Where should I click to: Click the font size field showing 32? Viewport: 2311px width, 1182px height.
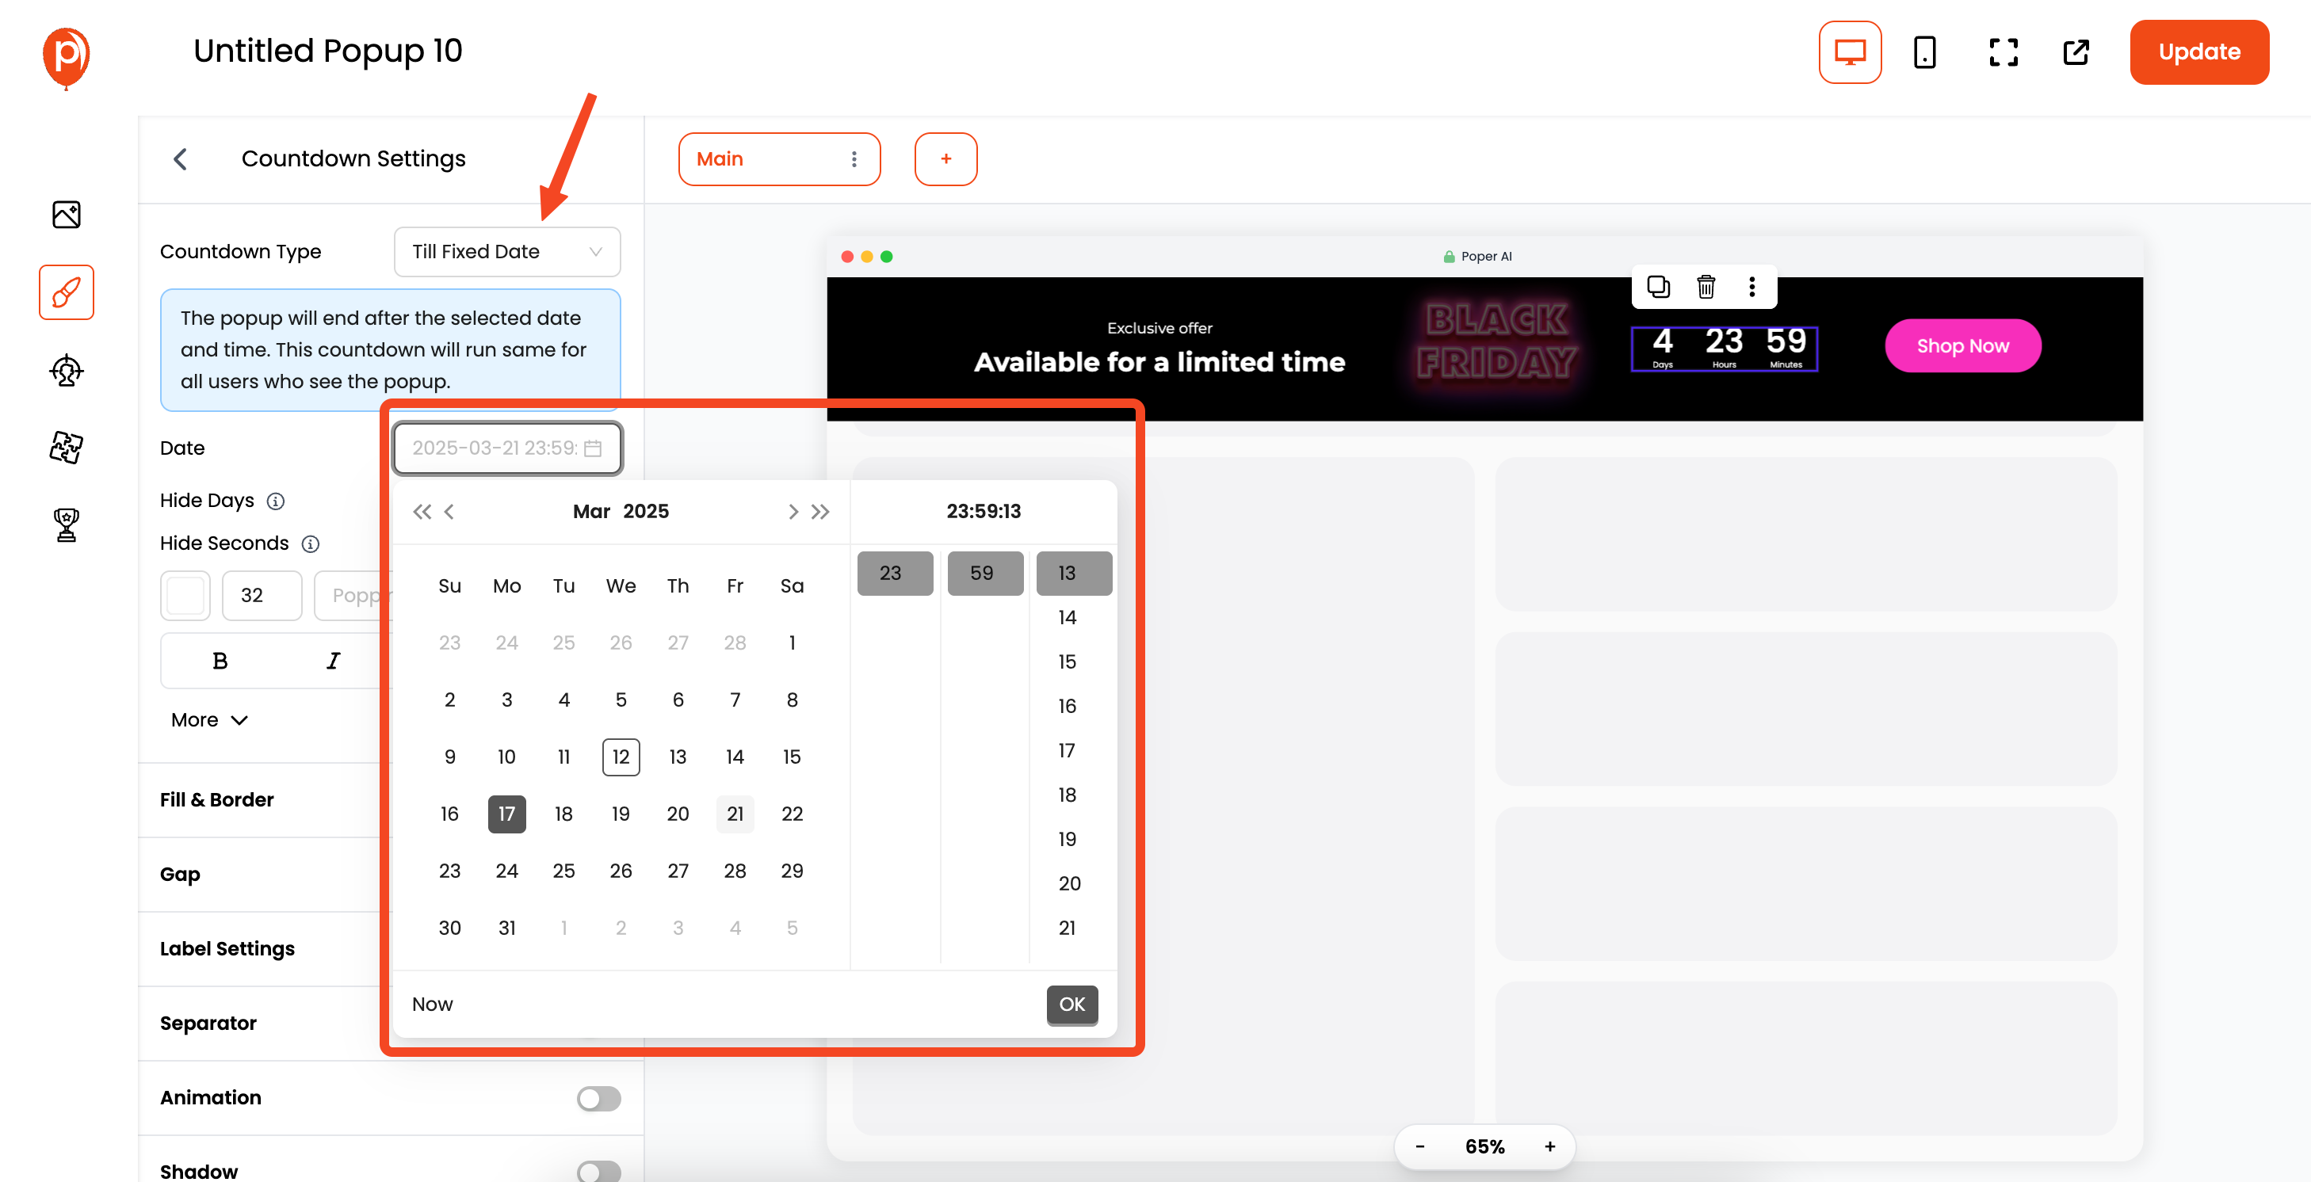tap(261, 596)
